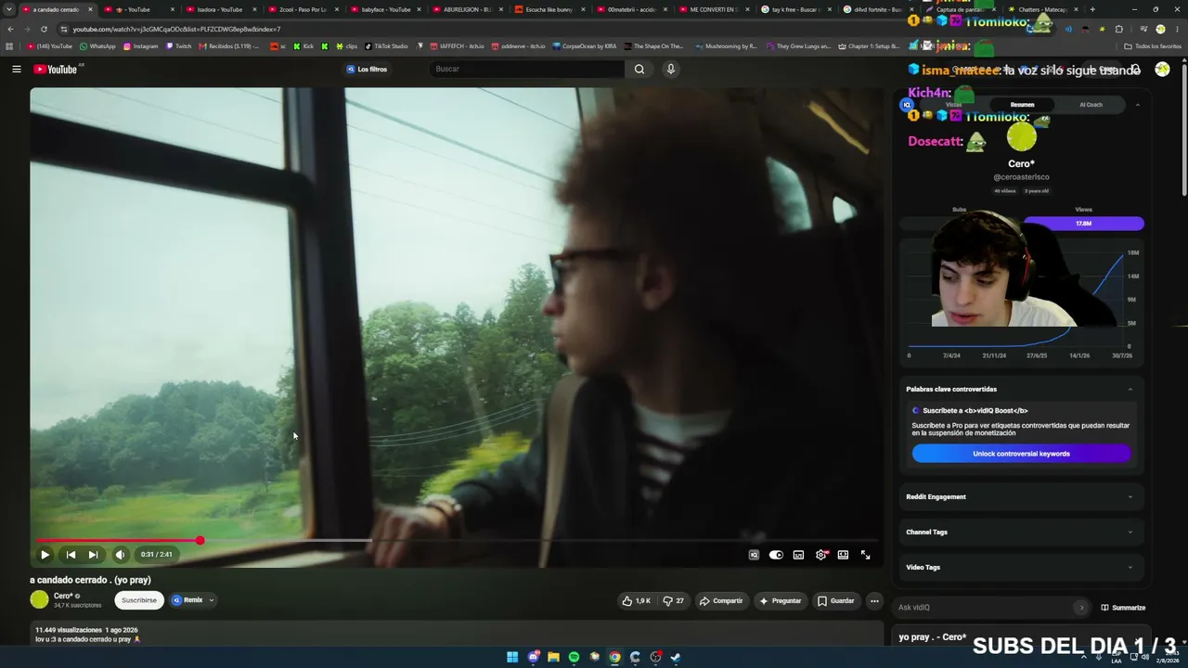Click the YouTube account avatar
1188x668 pixels.
(x=1162, y=70)
